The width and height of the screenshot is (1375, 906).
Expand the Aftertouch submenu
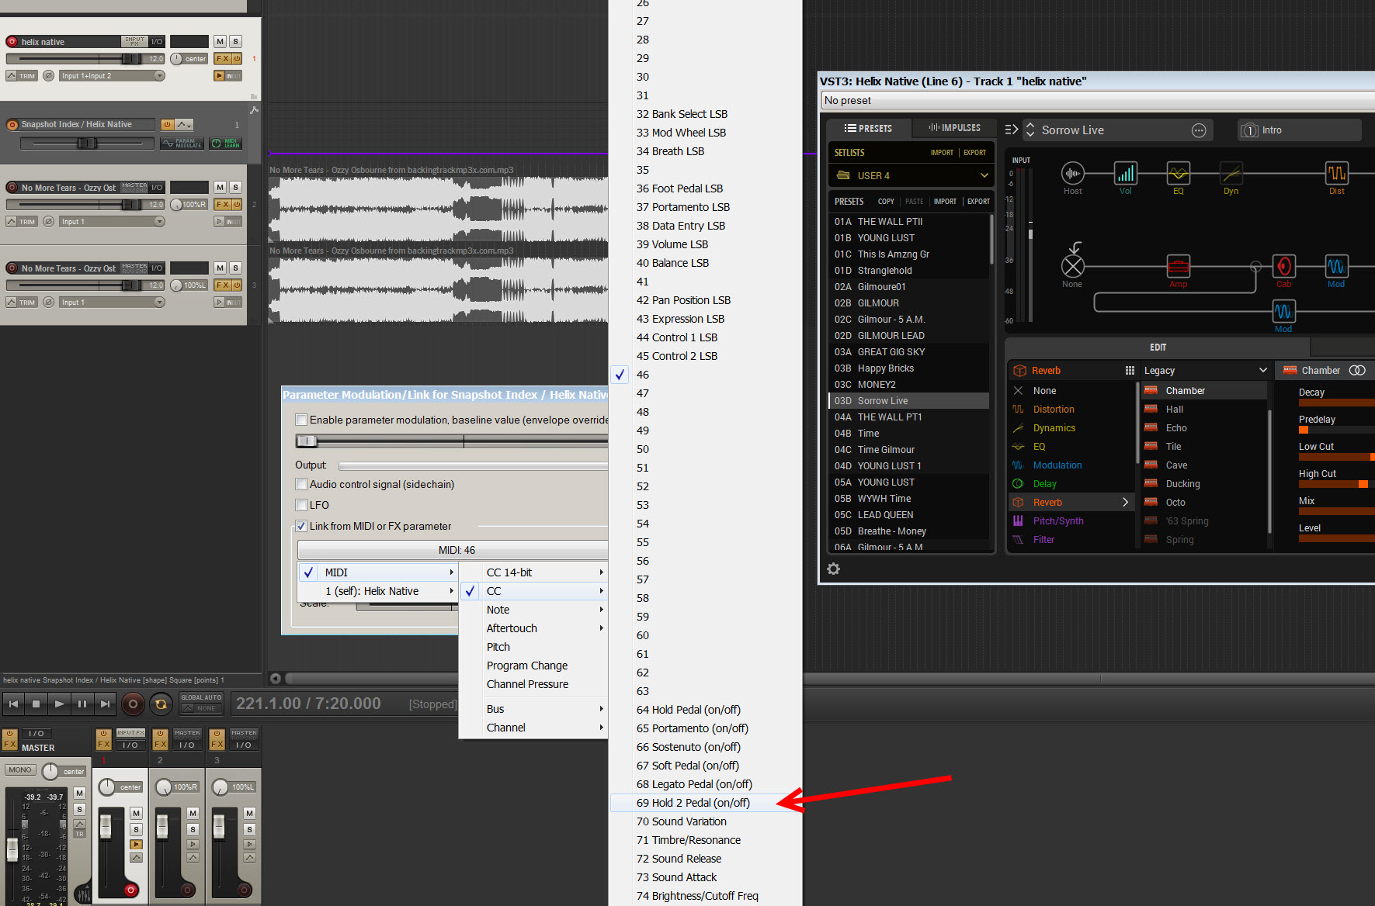[x=533, y=628]
